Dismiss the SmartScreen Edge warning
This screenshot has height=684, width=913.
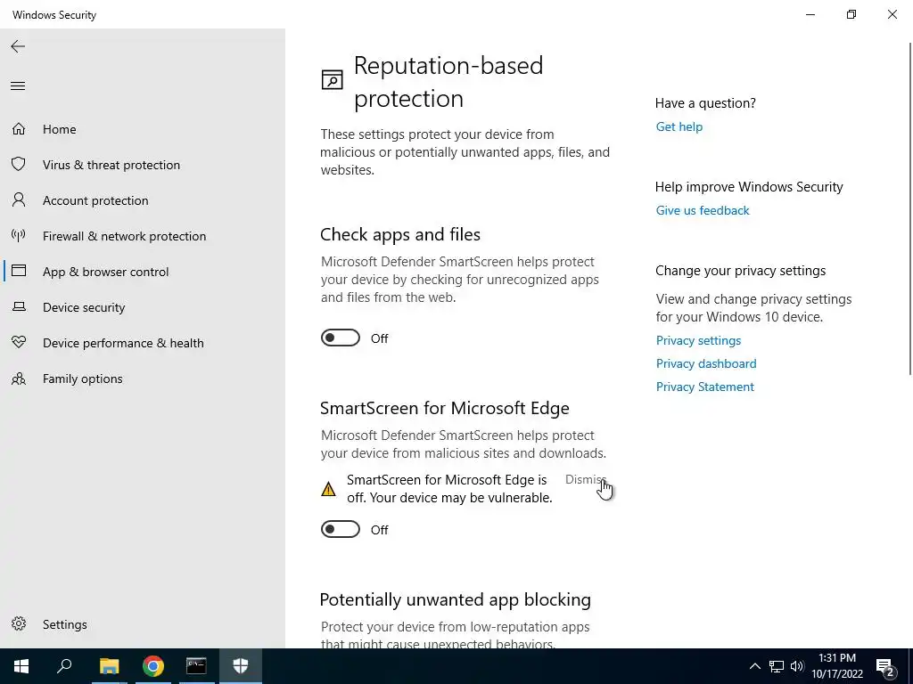coord(586,479)
